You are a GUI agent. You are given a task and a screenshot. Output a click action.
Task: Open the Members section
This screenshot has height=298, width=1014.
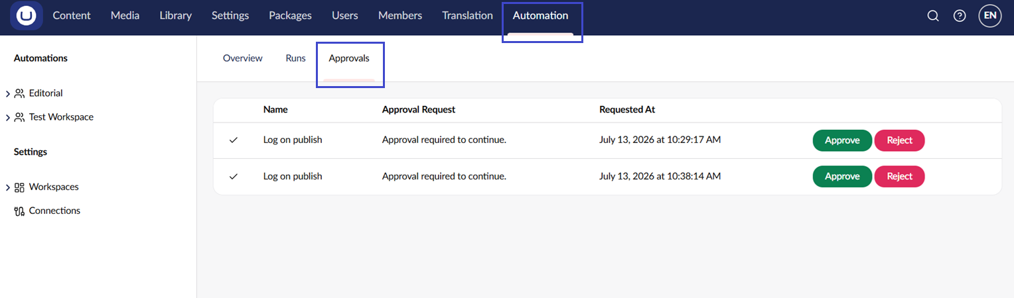[400, 15]
